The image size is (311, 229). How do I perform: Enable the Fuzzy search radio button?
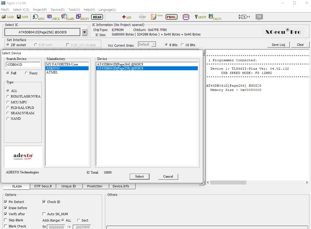27,73
